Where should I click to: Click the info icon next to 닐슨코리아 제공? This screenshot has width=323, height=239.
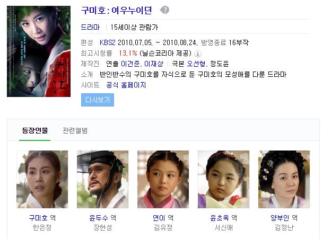click(x=197, y=54)
